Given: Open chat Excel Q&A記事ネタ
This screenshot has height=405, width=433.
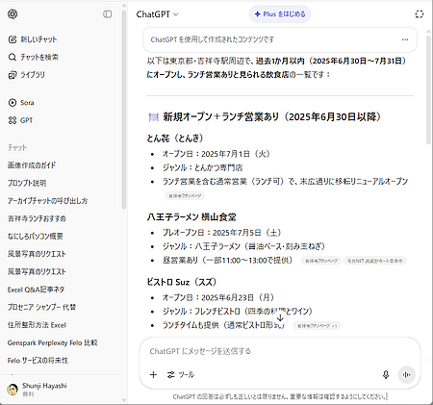Looking at the screenshot, I should (36, 290).
